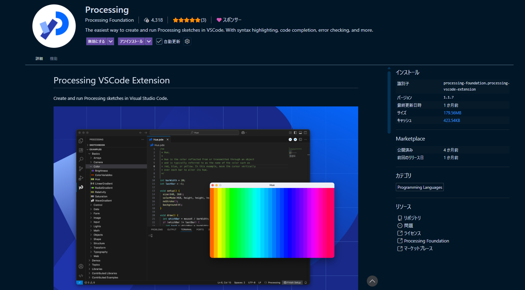Click the sidebar scrollbar thumb

(x=389, y=102)
